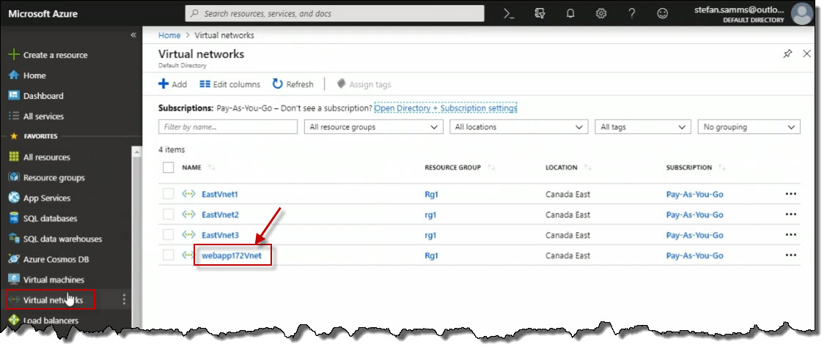
Task: Select Create a resource in sidebar
Action: click(56, 55)
